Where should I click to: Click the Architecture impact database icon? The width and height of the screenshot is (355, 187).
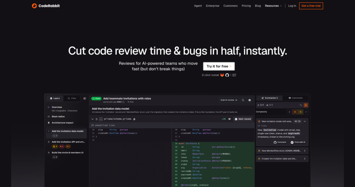[x=49, y=123]
